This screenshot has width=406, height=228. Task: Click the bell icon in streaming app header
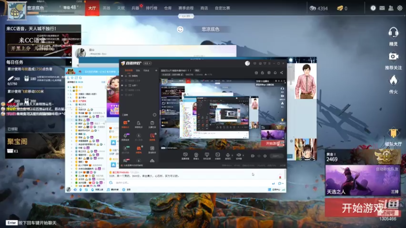275,73
